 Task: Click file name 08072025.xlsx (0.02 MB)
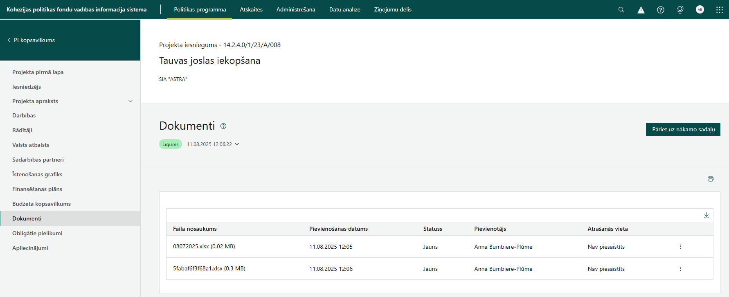tap(204, 246)
